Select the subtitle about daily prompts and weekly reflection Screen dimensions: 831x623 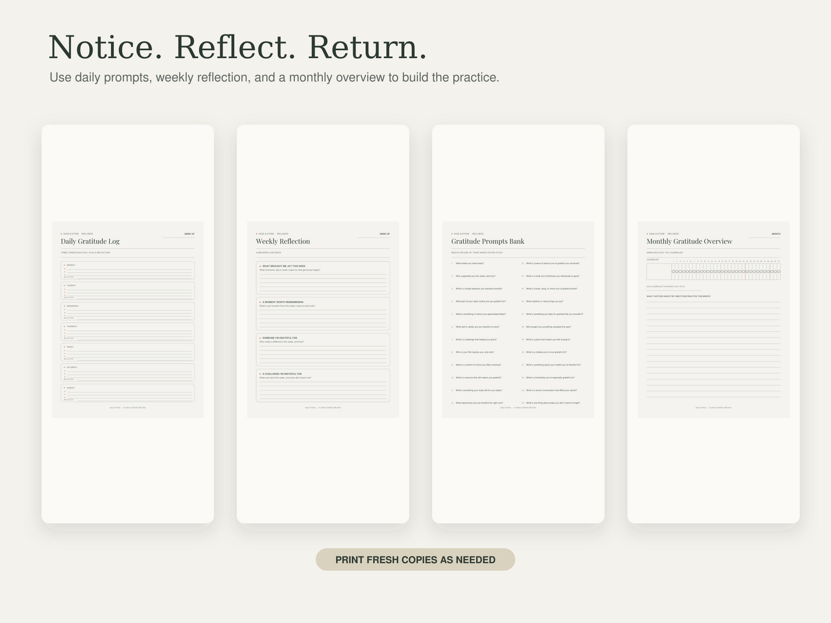pyautogui.click(x=274, y=78)
